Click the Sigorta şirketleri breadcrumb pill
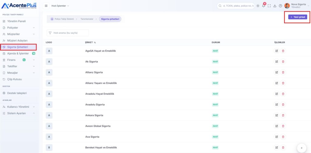Viewport: 311px width, 153px height. 110,19
